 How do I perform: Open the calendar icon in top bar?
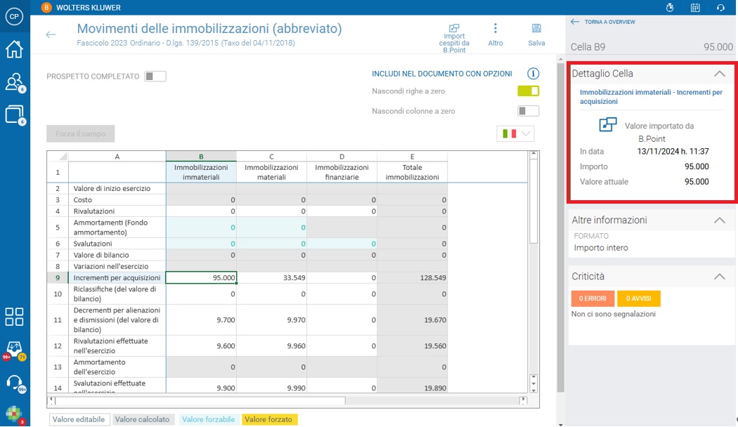[695, 8]
